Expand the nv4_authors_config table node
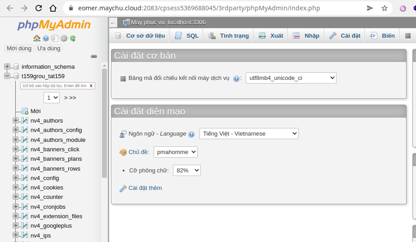The height and width of the screenshot is (242, 416). point(16,130)
